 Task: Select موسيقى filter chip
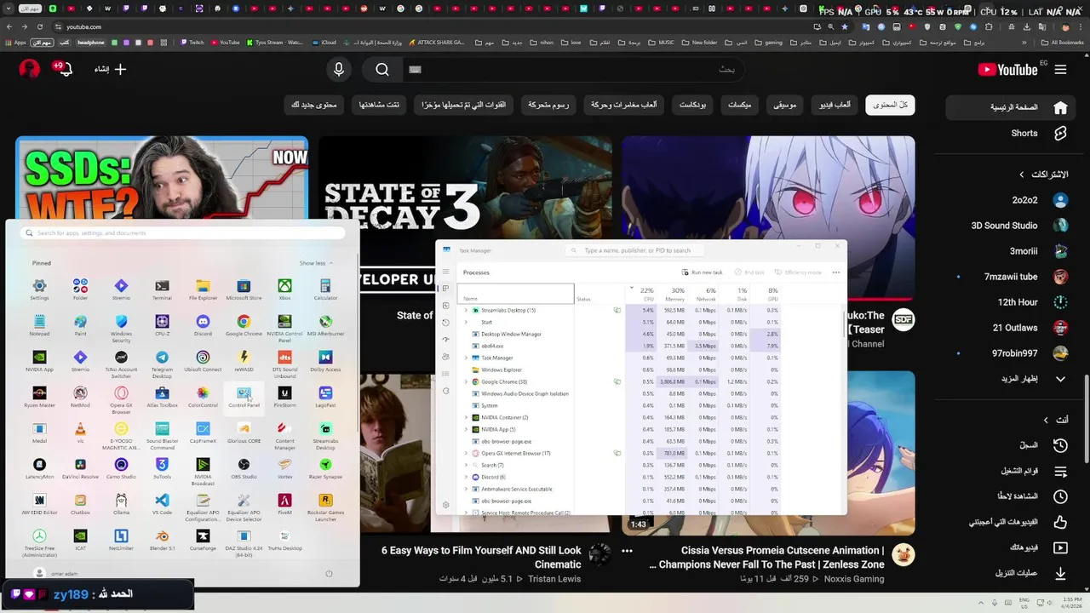pyautogui.click(x=784, y=105)
